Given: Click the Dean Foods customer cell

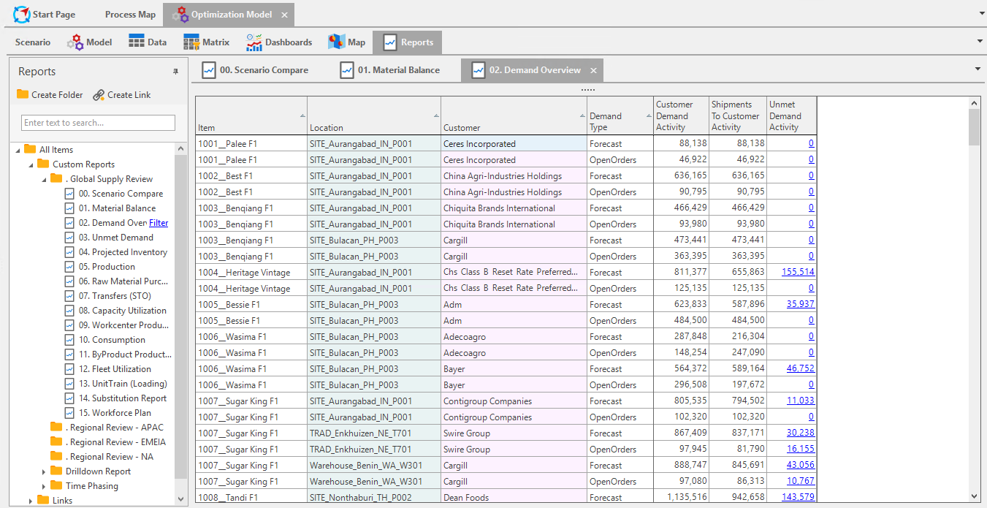Looking at the screenshot, I should (x=514, y=497).
